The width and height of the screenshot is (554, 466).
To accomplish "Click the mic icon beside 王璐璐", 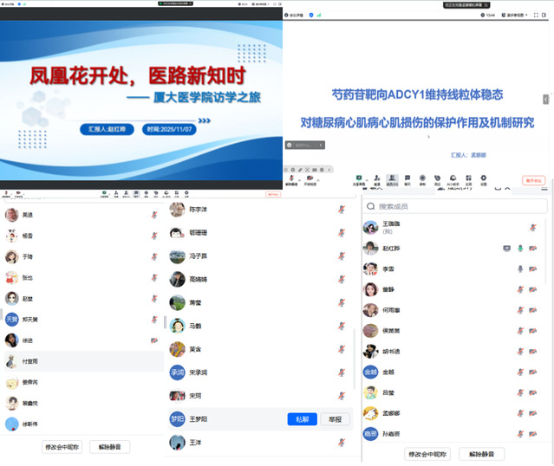I will [x=533, y=227].
